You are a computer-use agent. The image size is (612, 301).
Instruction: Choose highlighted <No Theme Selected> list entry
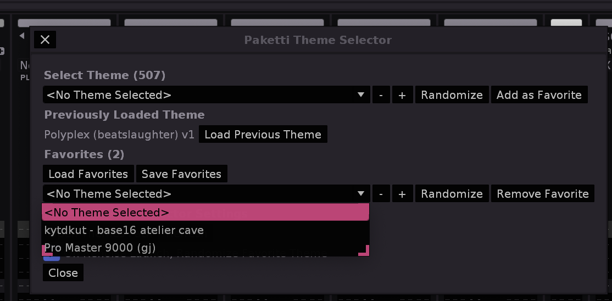click(x=205, y=213)
